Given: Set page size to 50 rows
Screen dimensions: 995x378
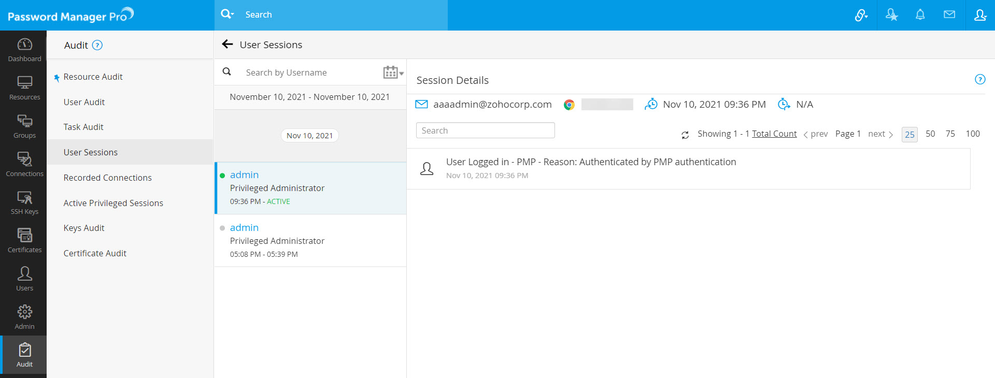Looking at the screenshot, I should click(930, 134).
